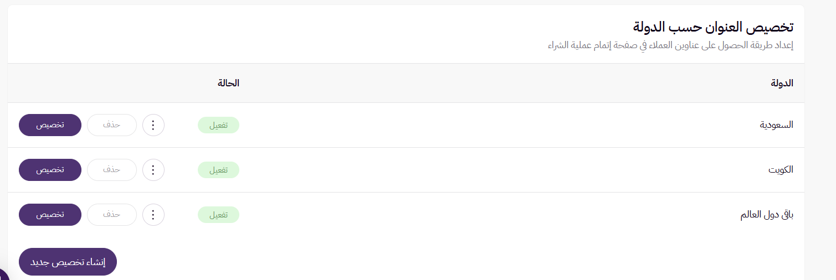Viewport: 836px width, 280px height.
Task: Click تخصيص button for السعودية
Action: point(50,125)
